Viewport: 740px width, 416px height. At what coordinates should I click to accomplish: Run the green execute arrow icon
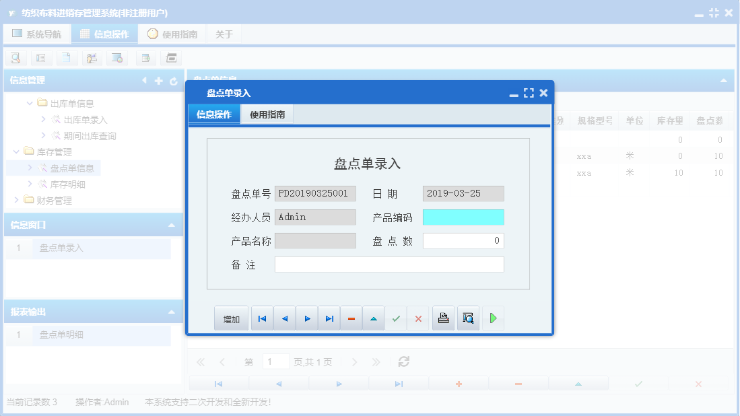(x=493, y=318)
